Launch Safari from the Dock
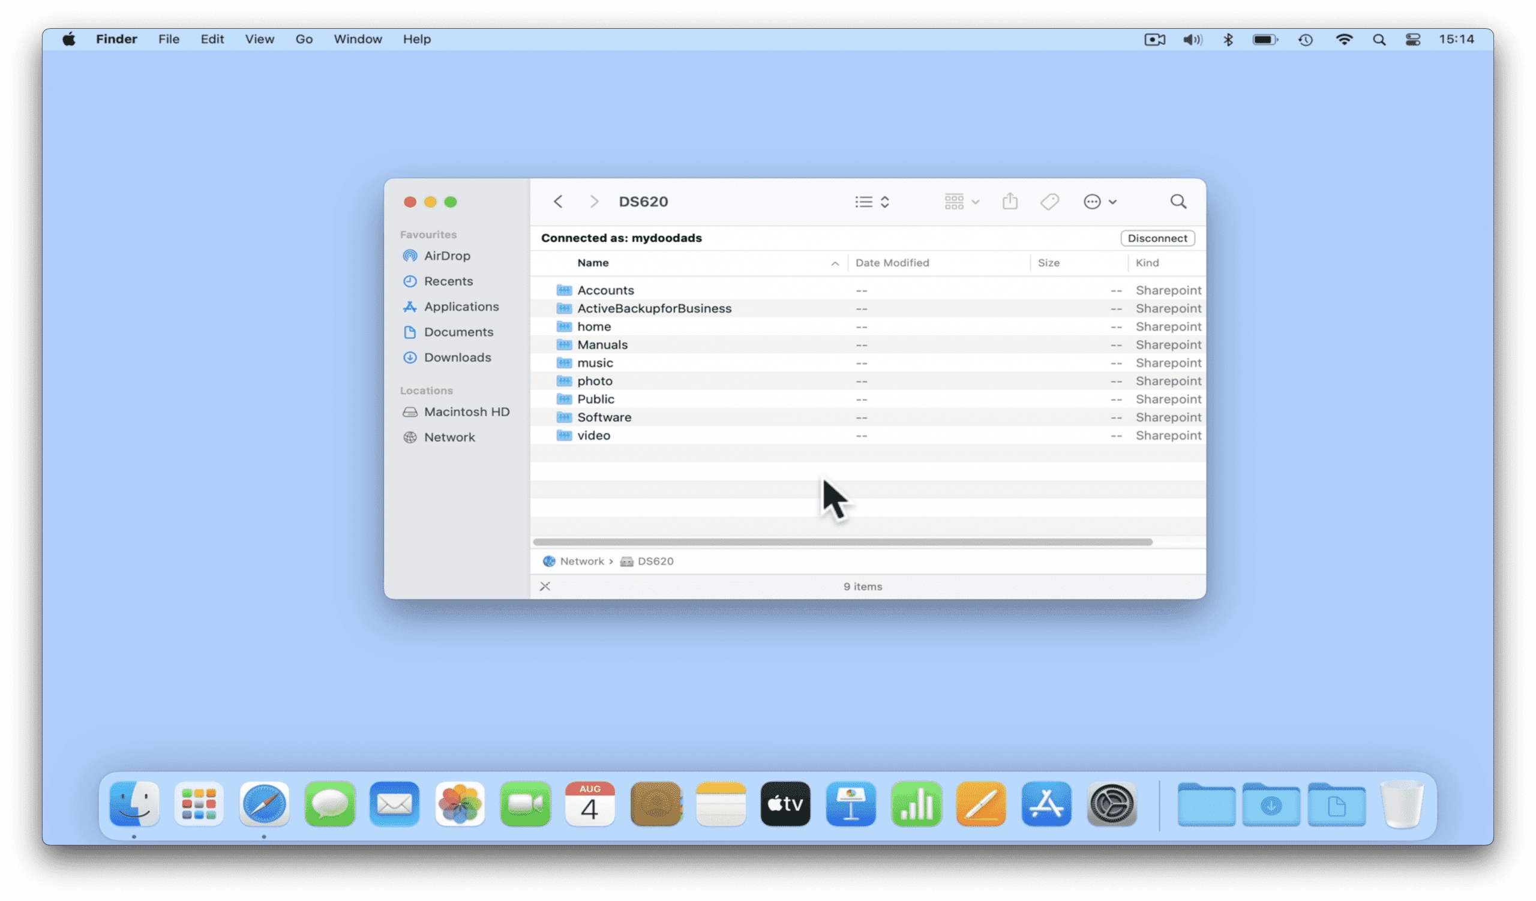1536x901 pixels. 264,804
